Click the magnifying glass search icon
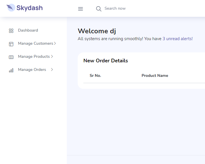The width and height of the screenshot is (205, 164). pos(99,9)
